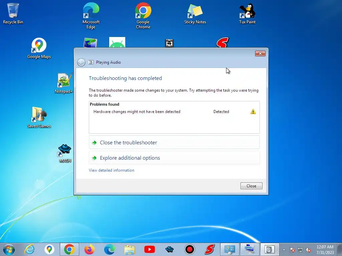Viewport: 342px width, 256px height.
Task: Click the 'Troubleshooting has completed' heading
Action: pyautogui.click(x=126, y=78)
